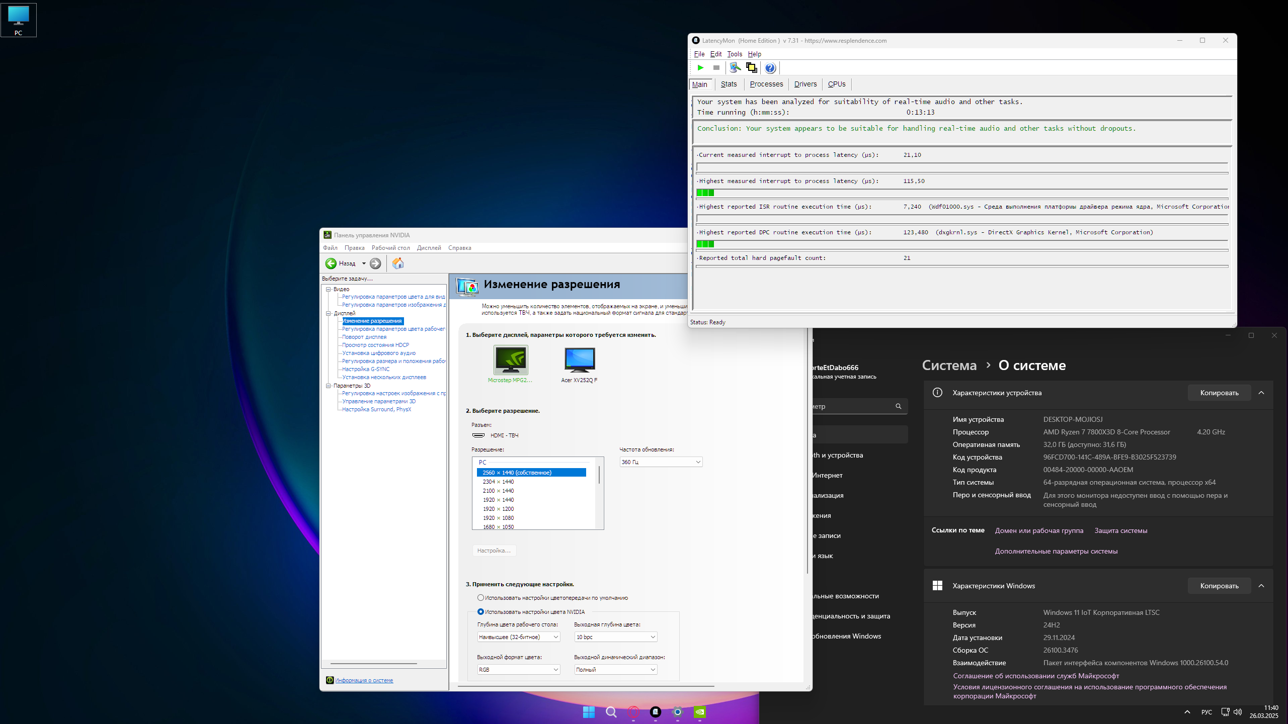Select NVIDIA color settings radio button
Viewport: 1288px width, 724px height.
480,612
